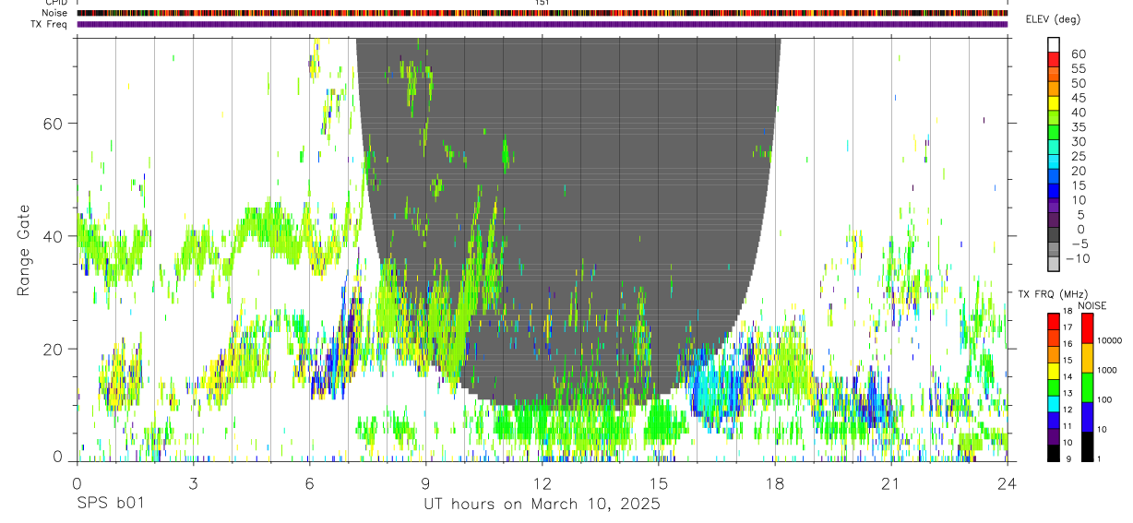Viewport: 1133px width, 523px height.
Task: Click the black bottom swatch in NOISE bar
Action: tap(1088, 446)
